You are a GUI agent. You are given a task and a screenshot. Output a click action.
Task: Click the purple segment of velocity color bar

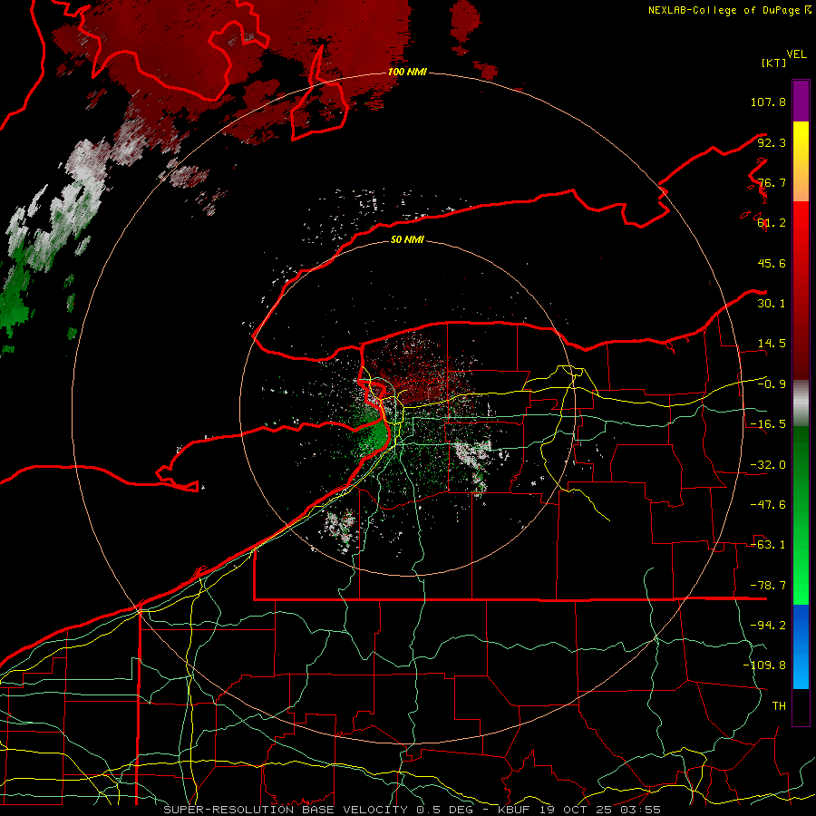click(x=801, y=101)
